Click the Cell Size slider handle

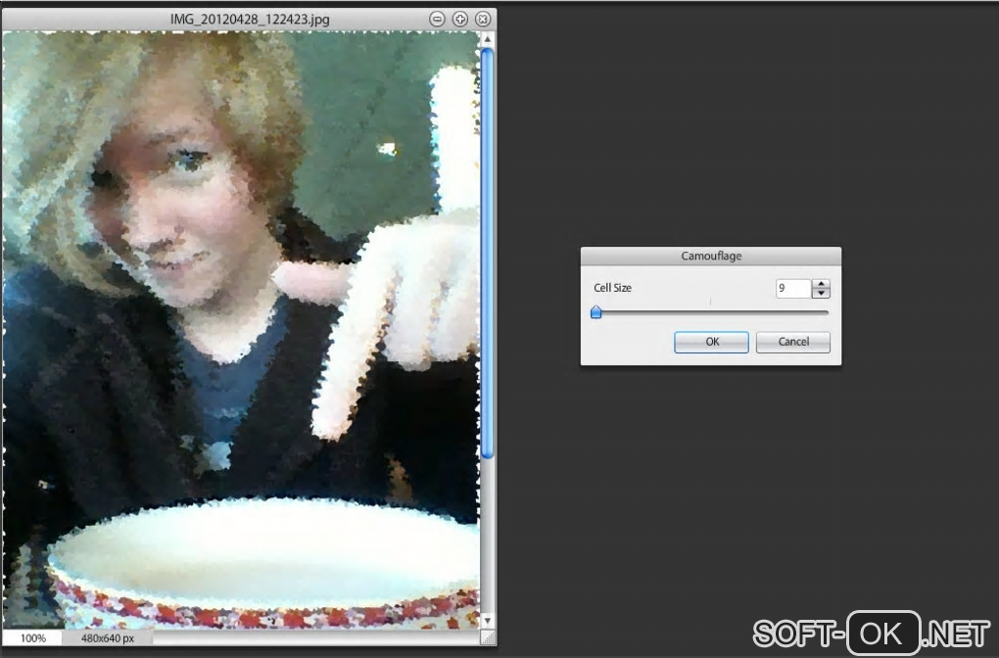596,312
